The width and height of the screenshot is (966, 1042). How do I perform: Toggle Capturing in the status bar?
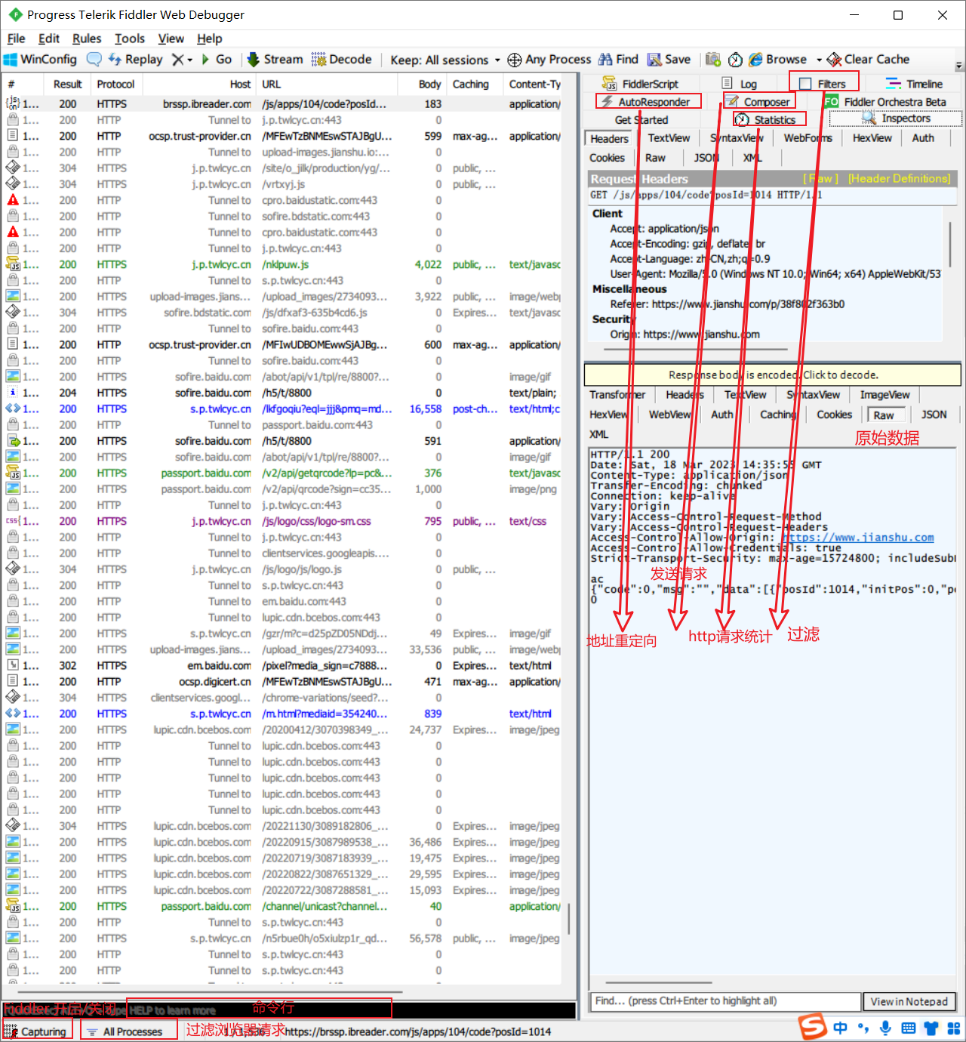tap(36, 1031)
